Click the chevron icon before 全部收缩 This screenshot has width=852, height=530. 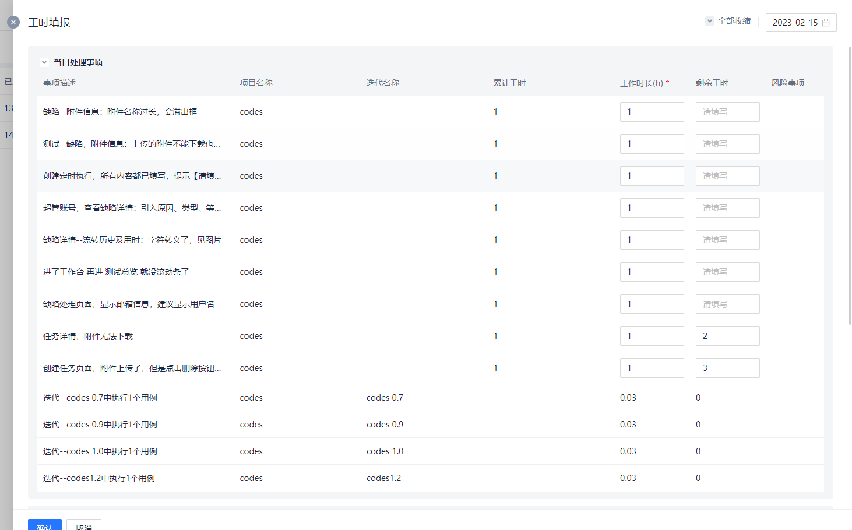[x=709, y=20]
